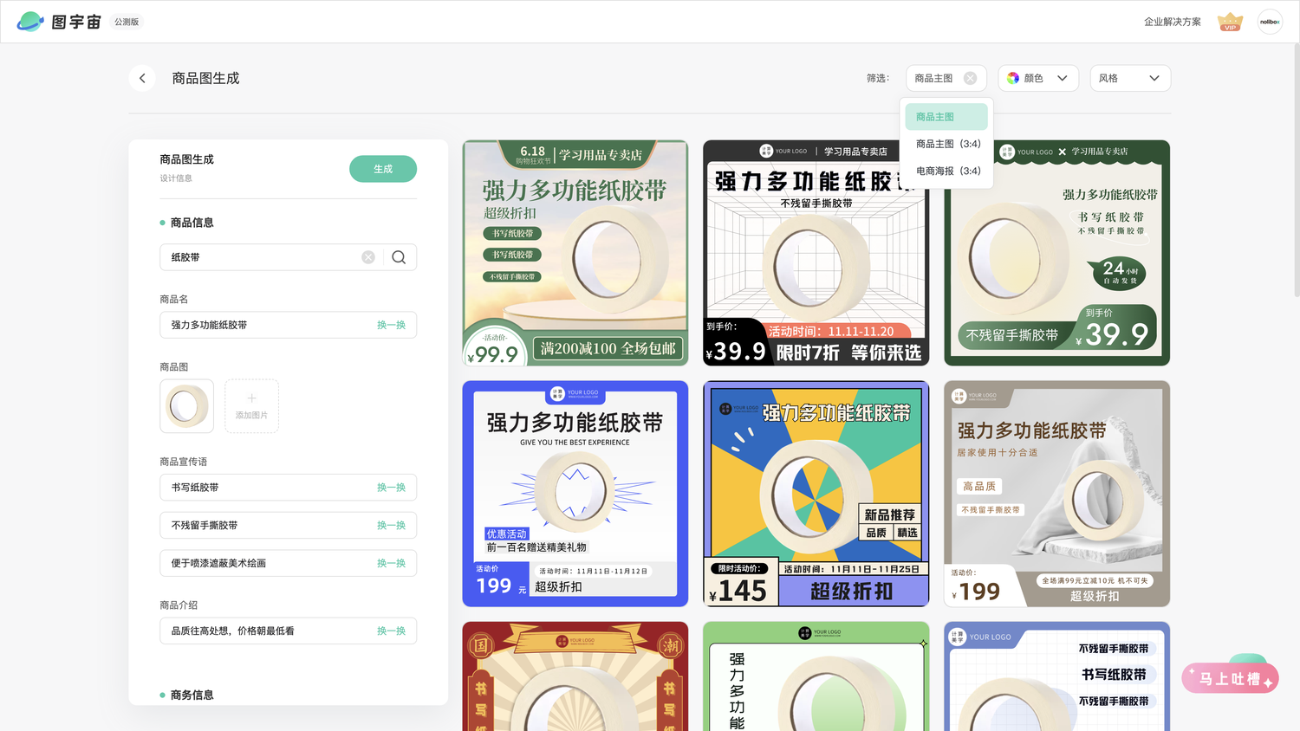Click the 公测版 badge

coord(127,22)
